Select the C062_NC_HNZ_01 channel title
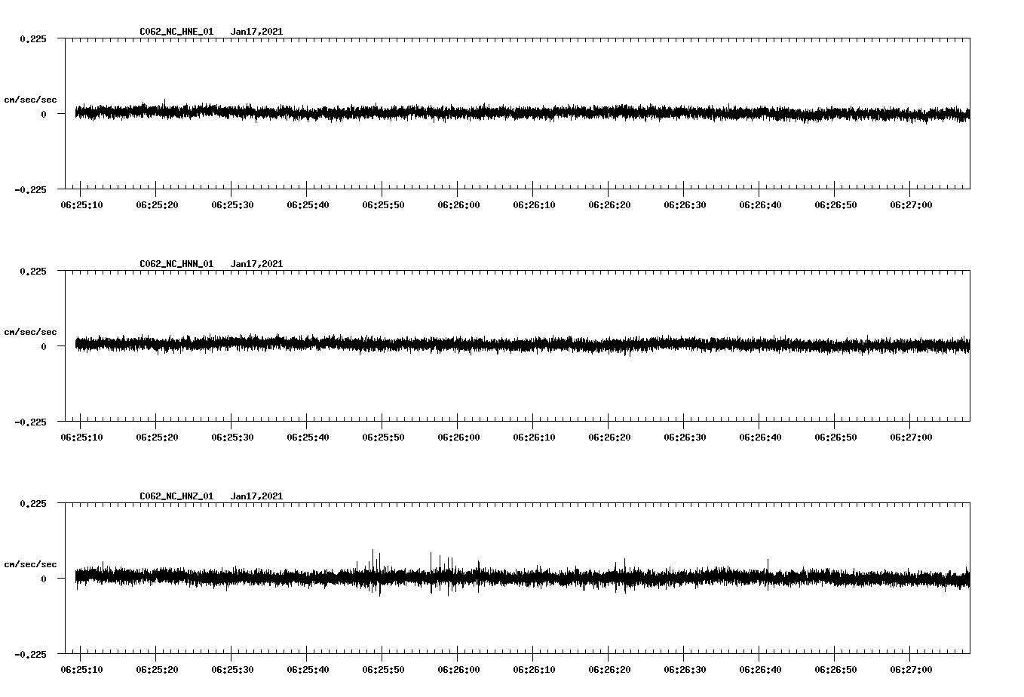This screenshot has width=1024, height=697. [175, 495]
